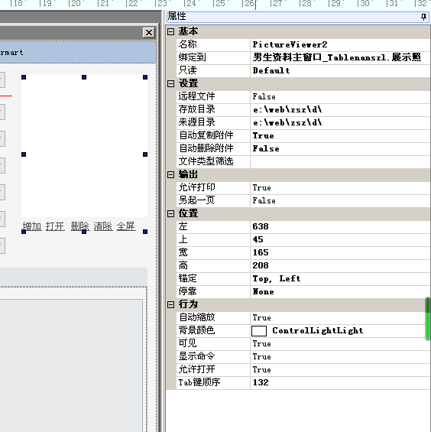Image resolution: width=431 pixels, height=432 pixels.
Task: Click the red marker on the ruler
Action: click(255, 5)
